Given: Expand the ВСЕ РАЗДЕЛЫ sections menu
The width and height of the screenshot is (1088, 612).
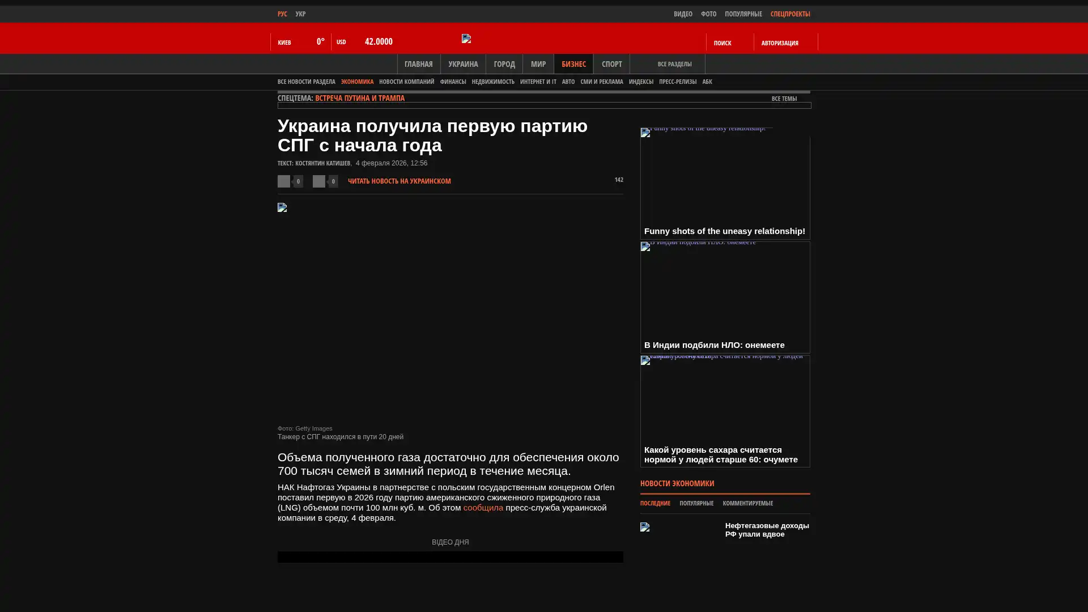Looking at the screenshot, I should click(674, 65).
